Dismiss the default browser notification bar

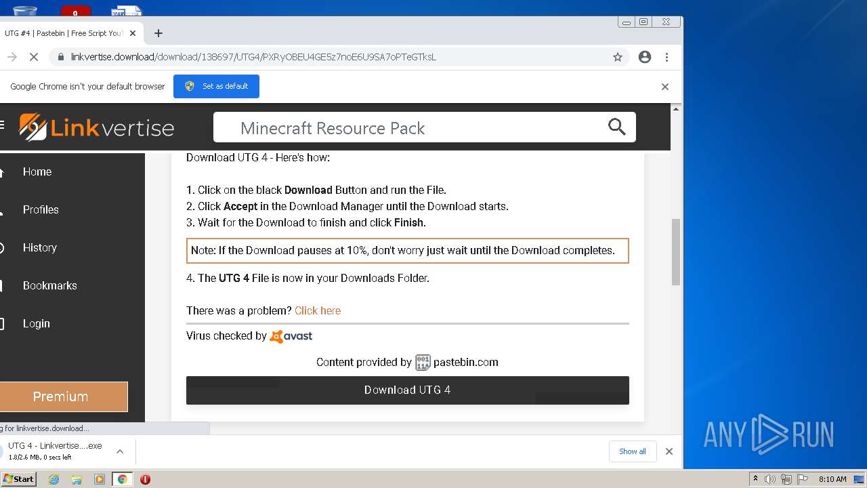[x=665, y=87]
